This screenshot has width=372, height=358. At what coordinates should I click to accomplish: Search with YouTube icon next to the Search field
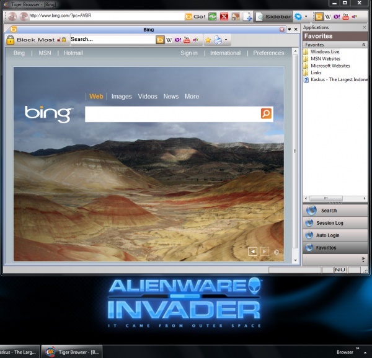(187, 40)
